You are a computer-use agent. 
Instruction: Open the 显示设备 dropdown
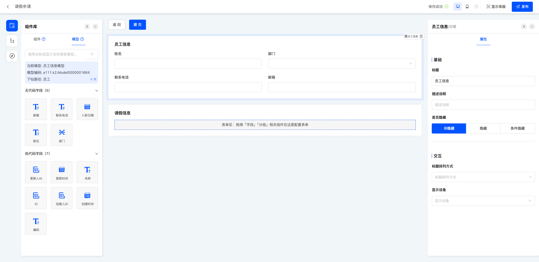click(x=483, y=201)
